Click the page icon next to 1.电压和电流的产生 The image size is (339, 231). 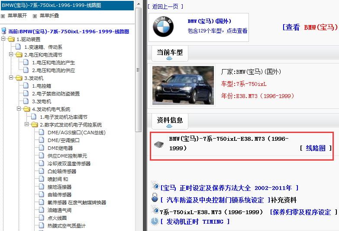tap(26, 62)
